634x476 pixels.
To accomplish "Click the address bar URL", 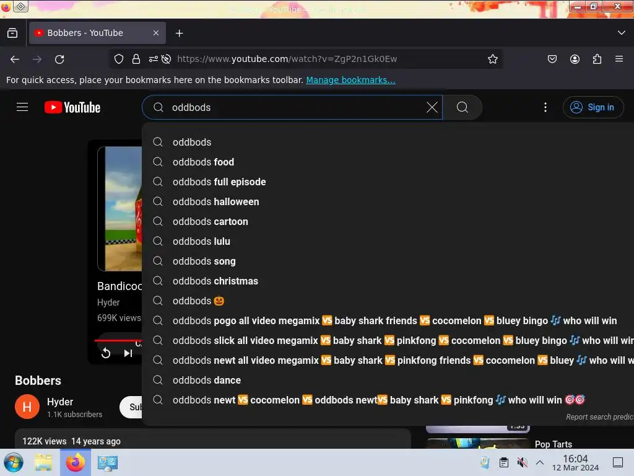I will (287, 59).
